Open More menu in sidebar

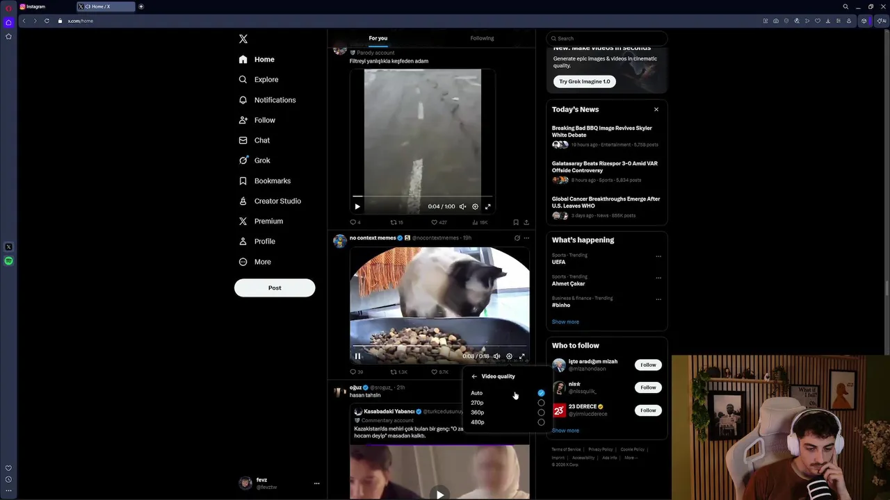click(x=254, y=262)
